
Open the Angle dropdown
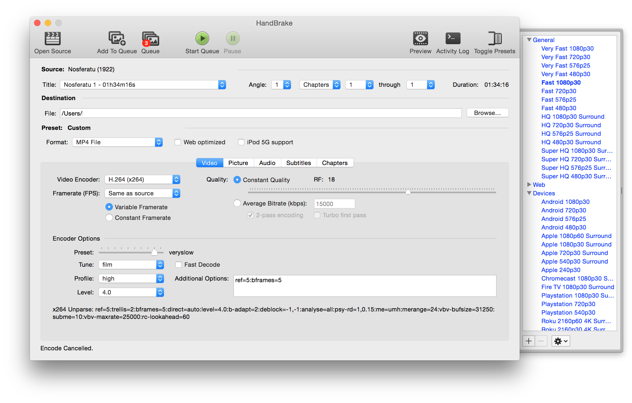coord(281,85)
